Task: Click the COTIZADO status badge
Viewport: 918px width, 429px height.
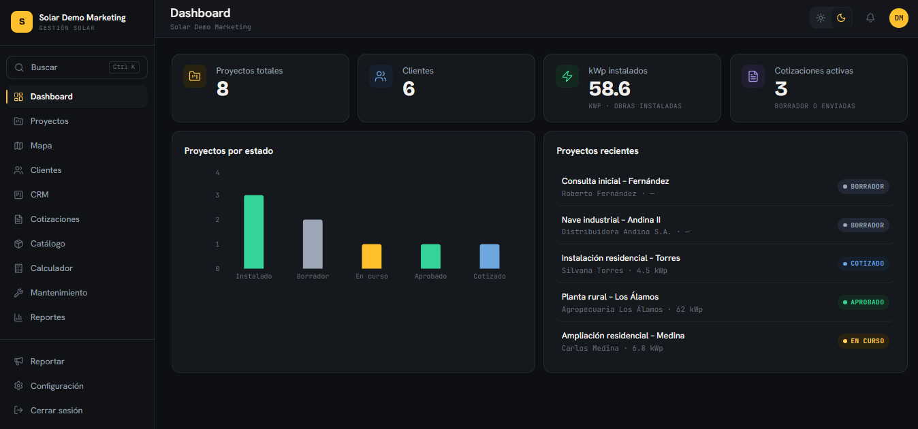Action: (x=864, y=264)
